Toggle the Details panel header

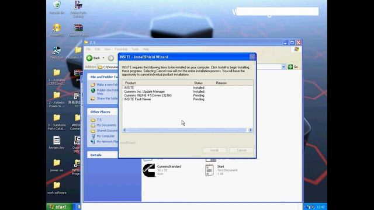click(x=103, y=155)
